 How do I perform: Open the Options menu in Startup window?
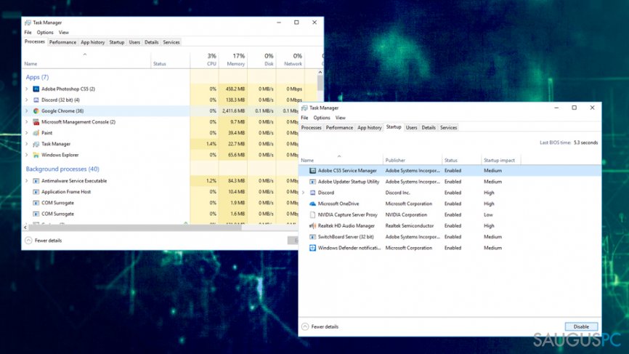[322, 118]
